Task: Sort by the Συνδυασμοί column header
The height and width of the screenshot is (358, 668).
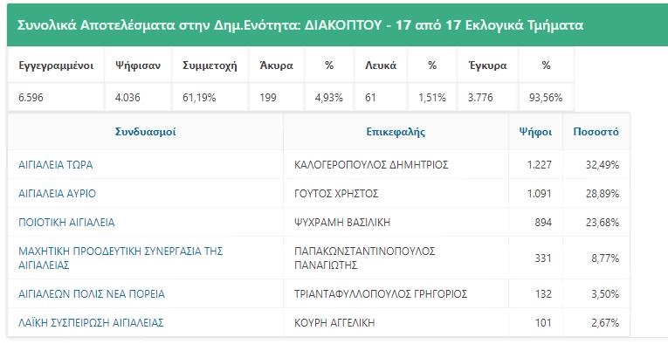Action: (x=145, y=132)
